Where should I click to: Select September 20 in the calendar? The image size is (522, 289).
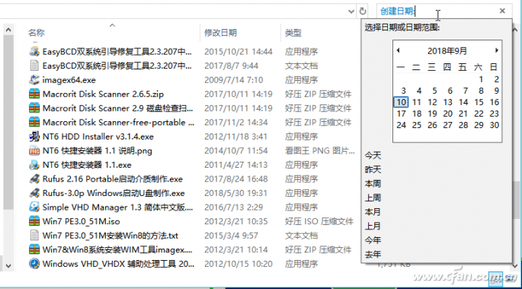point(448,114)
